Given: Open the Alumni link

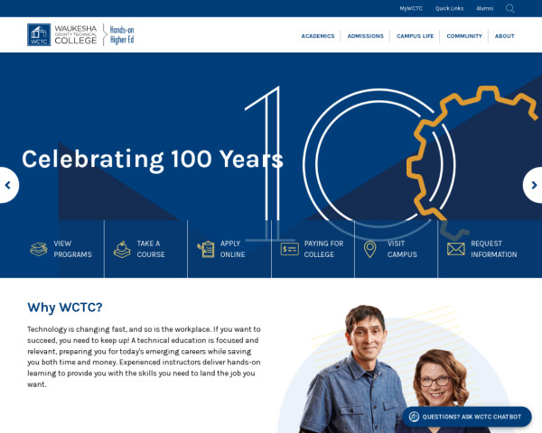Looking at the screenshot, I should click(x=484, y=8).
